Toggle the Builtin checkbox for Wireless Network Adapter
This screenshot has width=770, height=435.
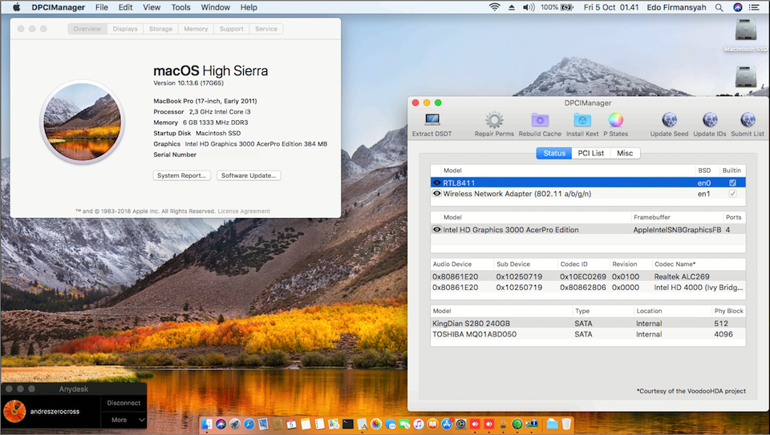click(732, 194)
